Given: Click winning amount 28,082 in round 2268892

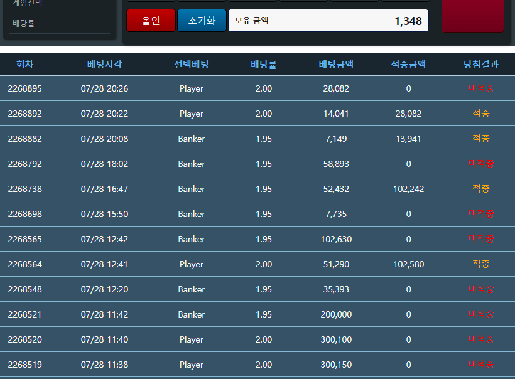Looking at the screenshot, I should [x=409, y=114].
